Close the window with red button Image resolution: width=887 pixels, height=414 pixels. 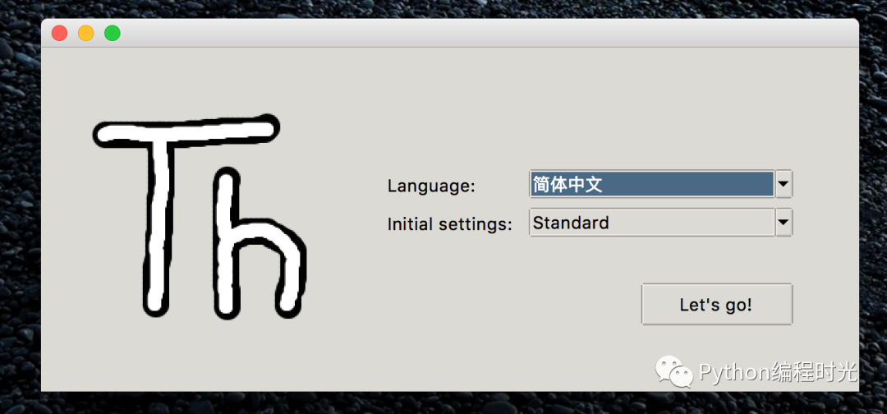tap(59, 34)
